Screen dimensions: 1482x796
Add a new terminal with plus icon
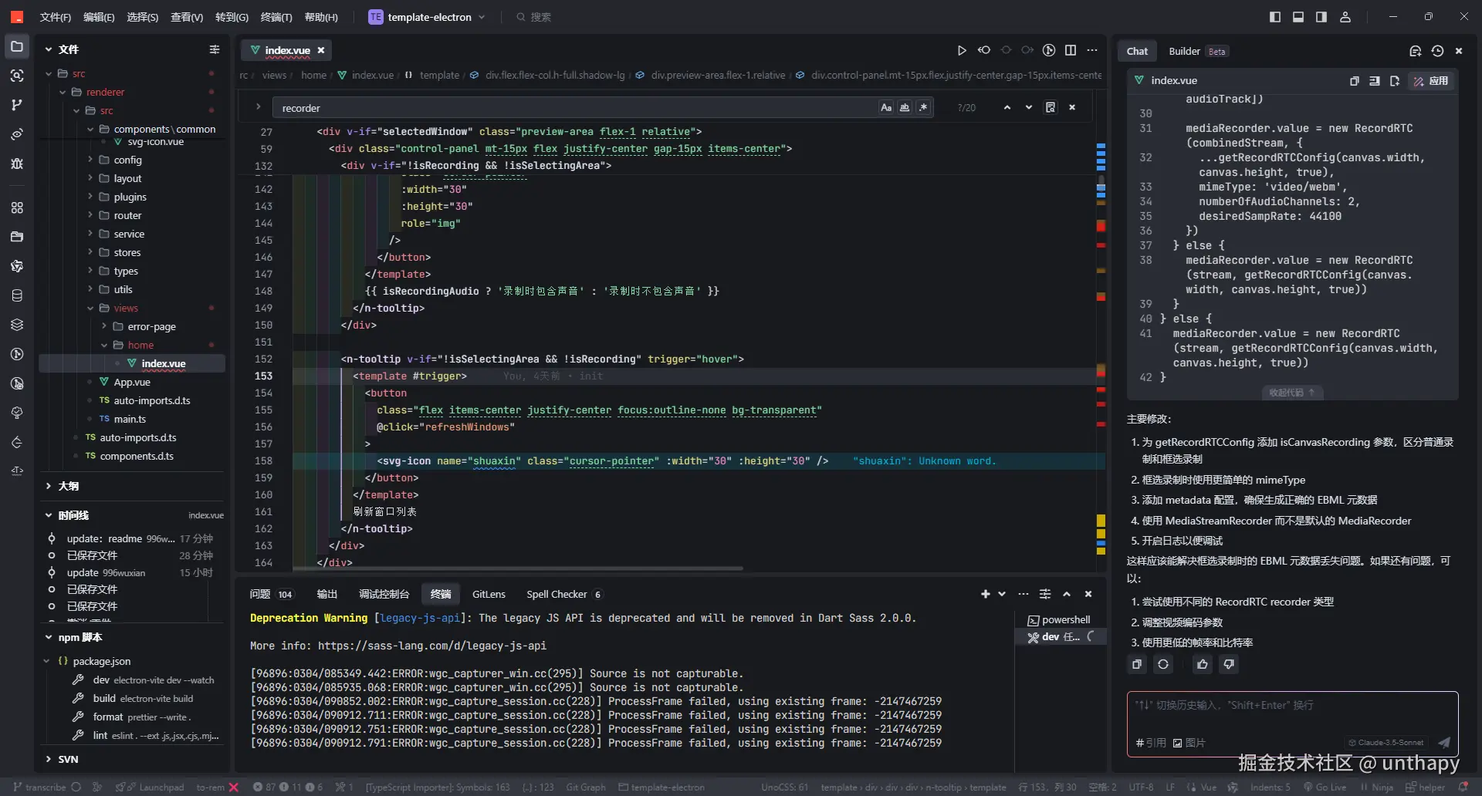(985, 594)
